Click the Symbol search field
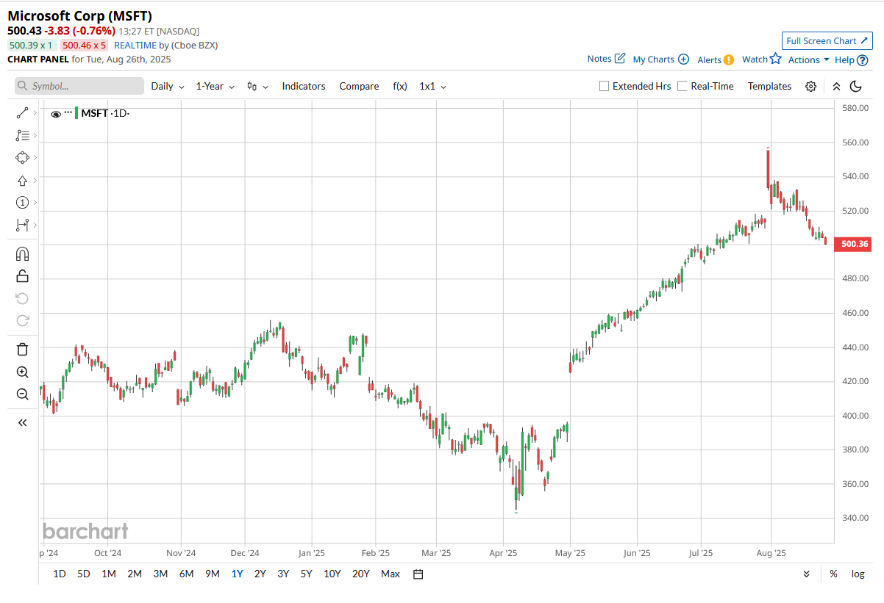884x603 pixels. point(79,86)
